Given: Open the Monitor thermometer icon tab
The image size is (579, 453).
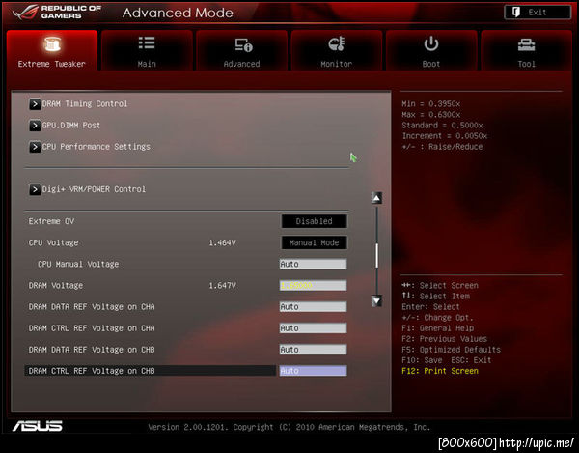Looking at the screenshot, I should click(337, 44).
